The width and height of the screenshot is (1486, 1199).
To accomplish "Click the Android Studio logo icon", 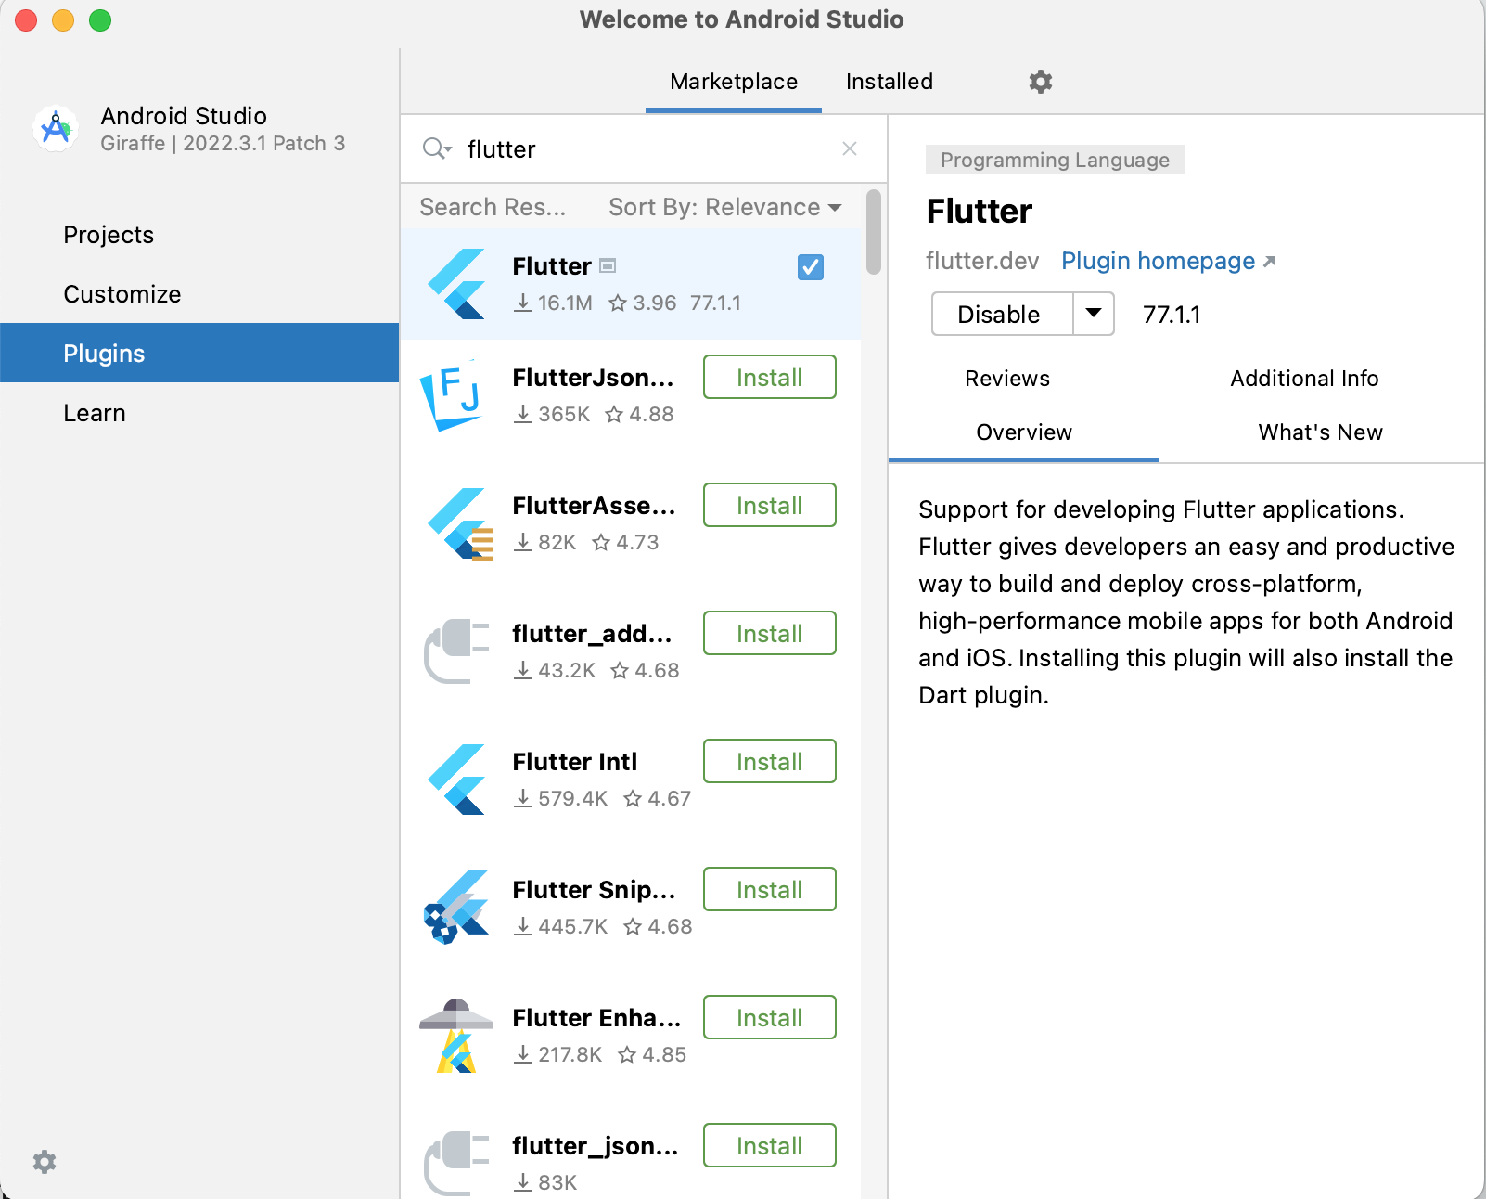I will click(56, 128).
